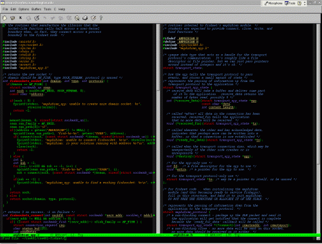The width and height of the screenshot is (322, 244).
Task: Click 'void (*destroy)' declaration line
Action: [x=209, y=156]
